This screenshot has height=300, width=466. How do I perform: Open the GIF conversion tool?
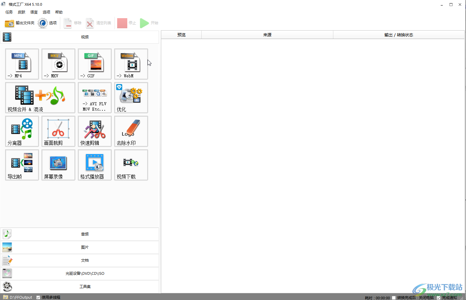pos(95,64)
